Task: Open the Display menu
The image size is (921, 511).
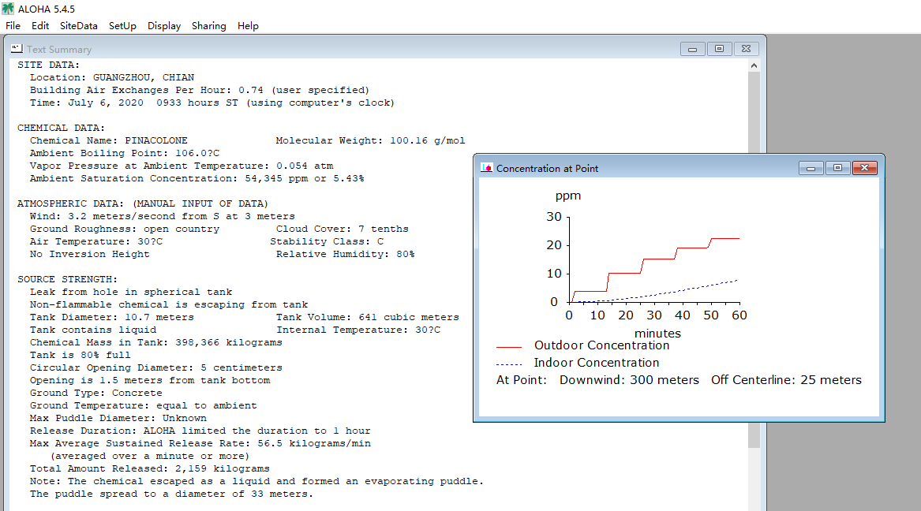Action: pyautogui.click(x=164, y=26)
